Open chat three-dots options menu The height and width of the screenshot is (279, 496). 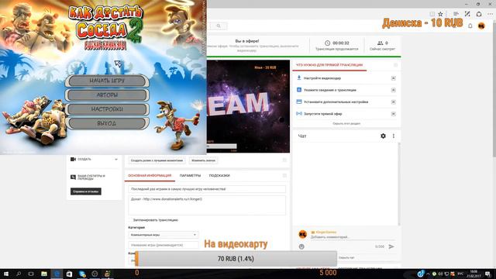click(394, 136)
